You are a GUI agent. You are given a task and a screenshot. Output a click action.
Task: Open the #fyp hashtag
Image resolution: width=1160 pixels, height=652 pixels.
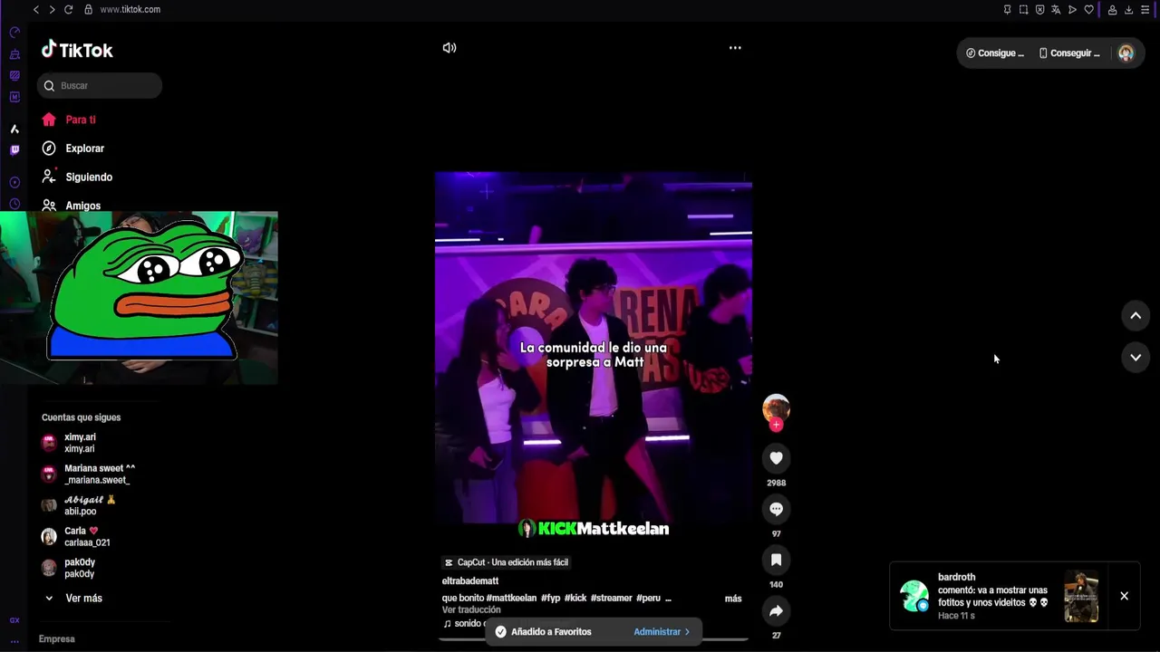(550, 599)
